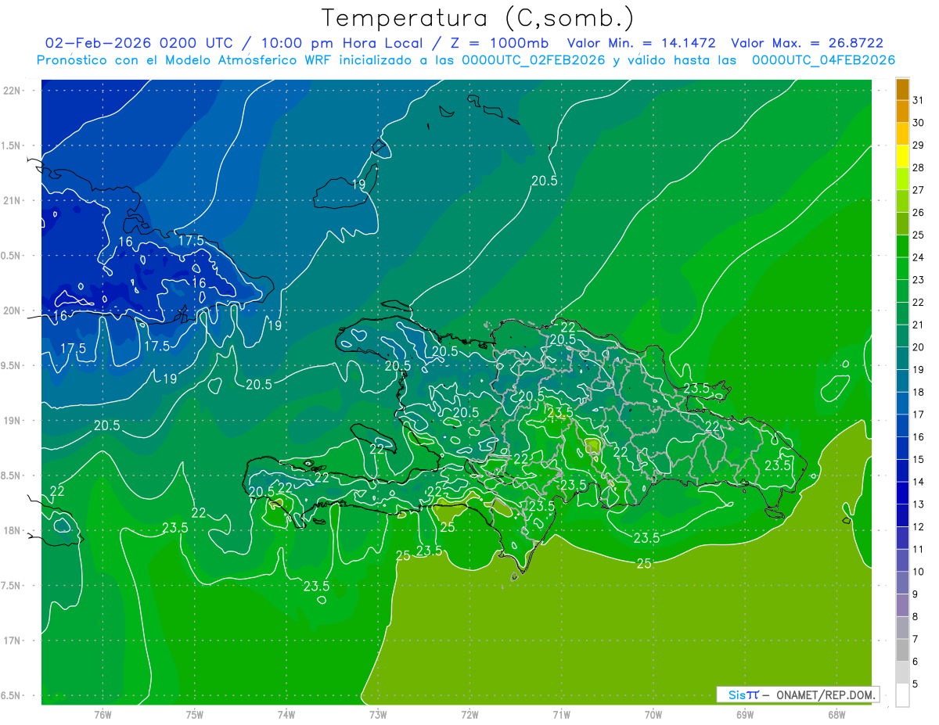Image resolution: width=939 pixels, height=725 pixels.
Task: Pick the yellow legend swatch between 28 and 29
Action: tap(902, 156)
